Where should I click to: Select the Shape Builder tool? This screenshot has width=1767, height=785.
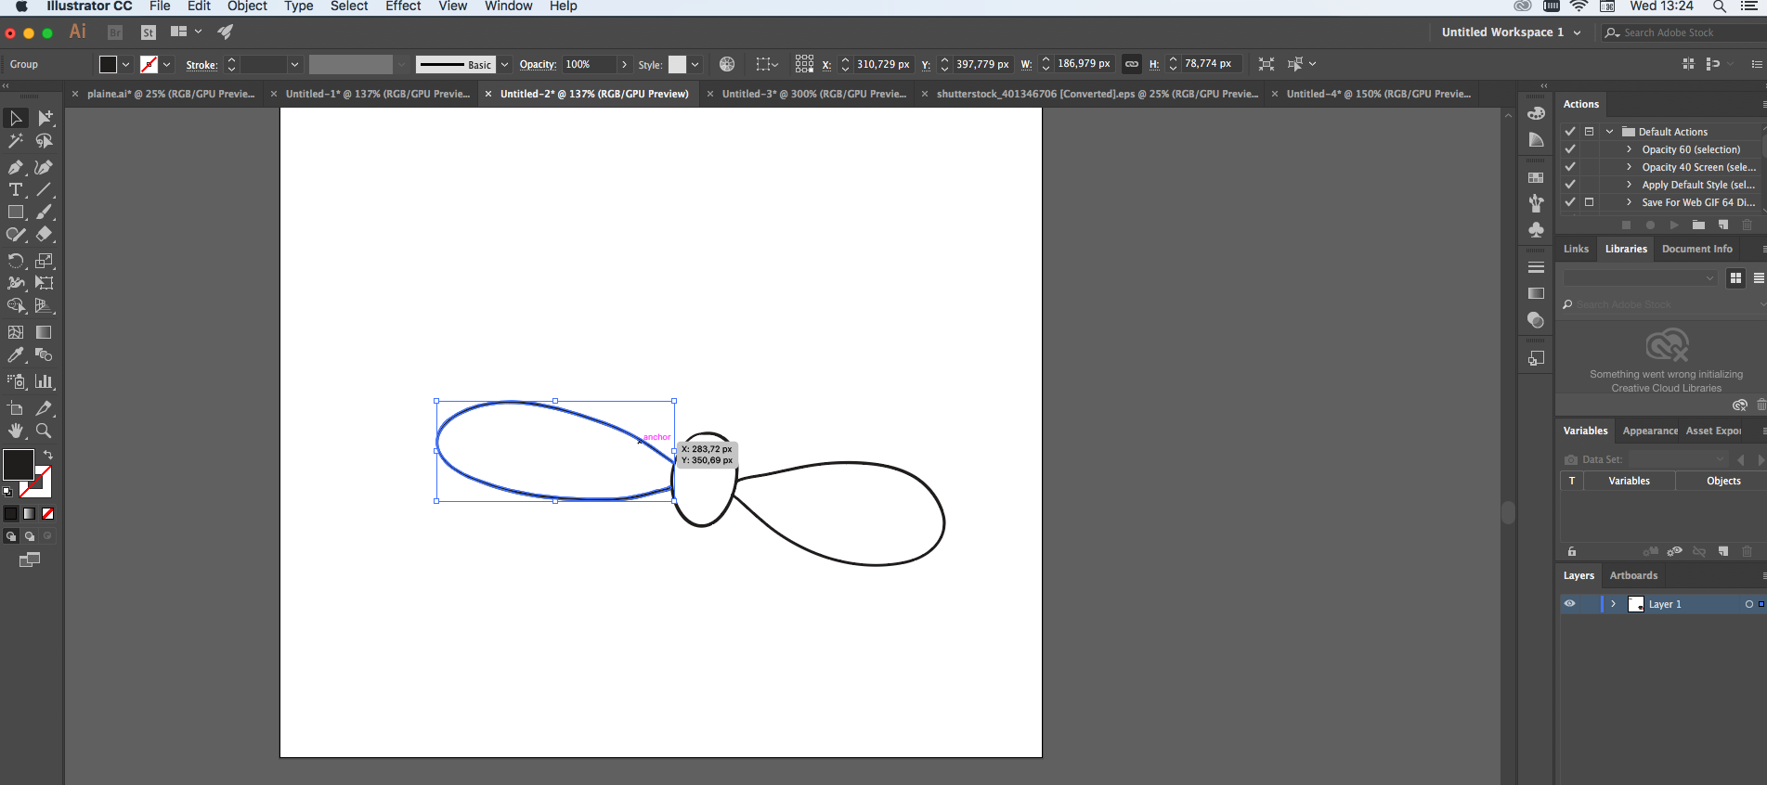16,305
